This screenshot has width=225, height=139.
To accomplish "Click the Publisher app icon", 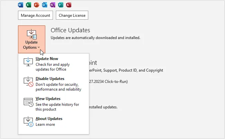I will [x=61, y=5].
